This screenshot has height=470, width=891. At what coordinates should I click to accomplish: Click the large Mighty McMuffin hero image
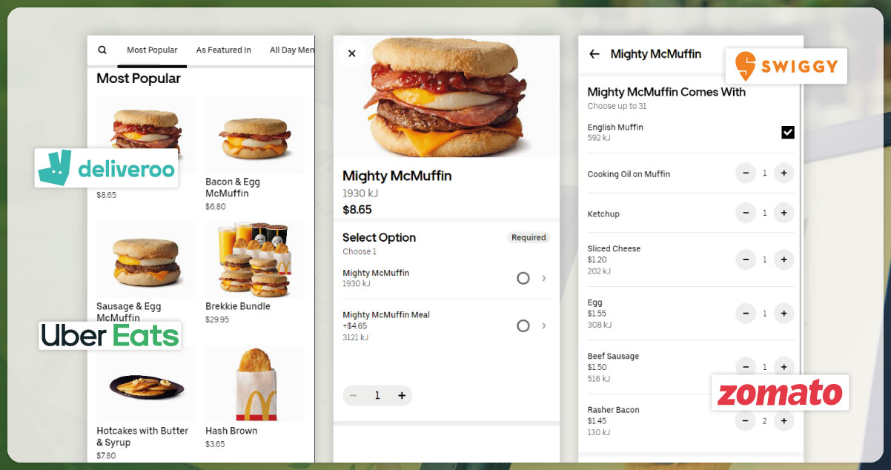tap(447, 96)
